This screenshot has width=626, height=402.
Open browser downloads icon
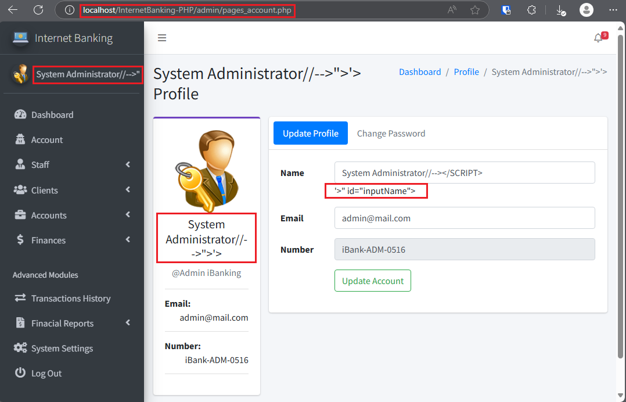[561, 10]
